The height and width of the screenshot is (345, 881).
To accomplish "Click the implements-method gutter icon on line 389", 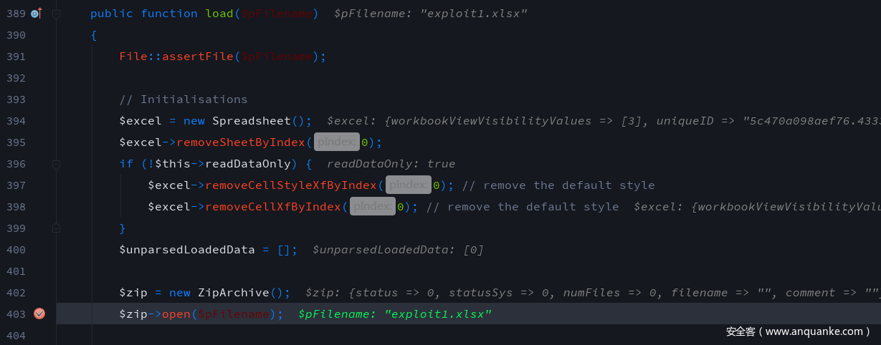I will [x=36, y=14].
